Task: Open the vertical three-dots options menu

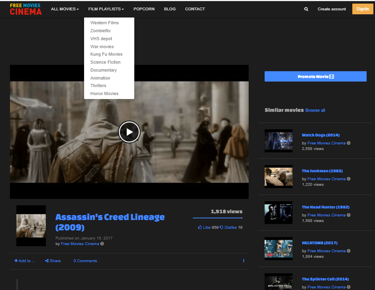Action: click(243, 261)
